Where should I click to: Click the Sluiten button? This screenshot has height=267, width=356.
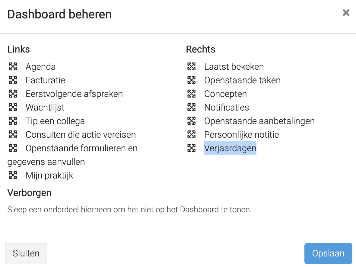click(x=26, y=253)
